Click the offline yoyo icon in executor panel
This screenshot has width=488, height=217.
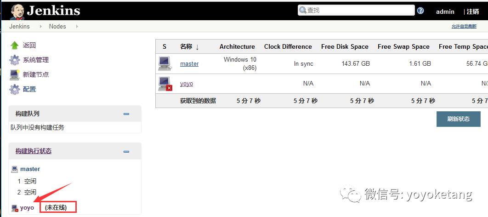pyautogui.click(x=15, y=208)
